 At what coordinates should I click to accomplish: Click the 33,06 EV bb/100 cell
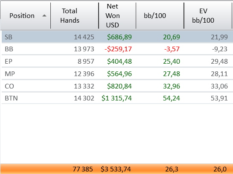click(219, 86)
